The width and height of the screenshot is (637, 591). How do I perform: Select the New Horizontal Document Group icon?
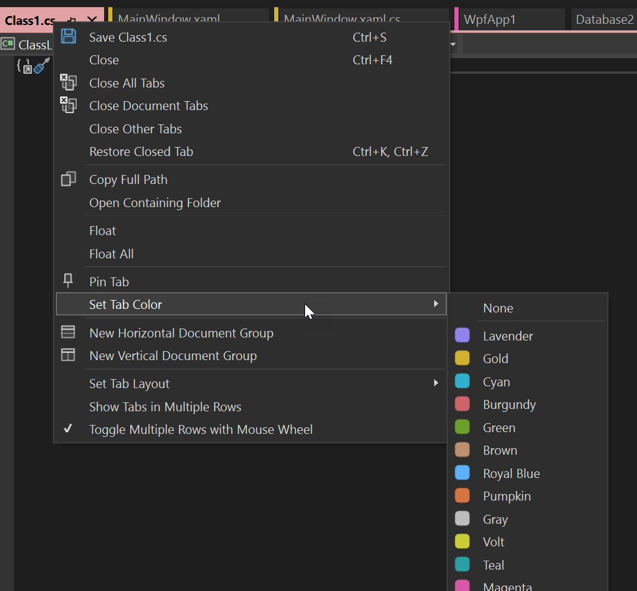(68, 333)
